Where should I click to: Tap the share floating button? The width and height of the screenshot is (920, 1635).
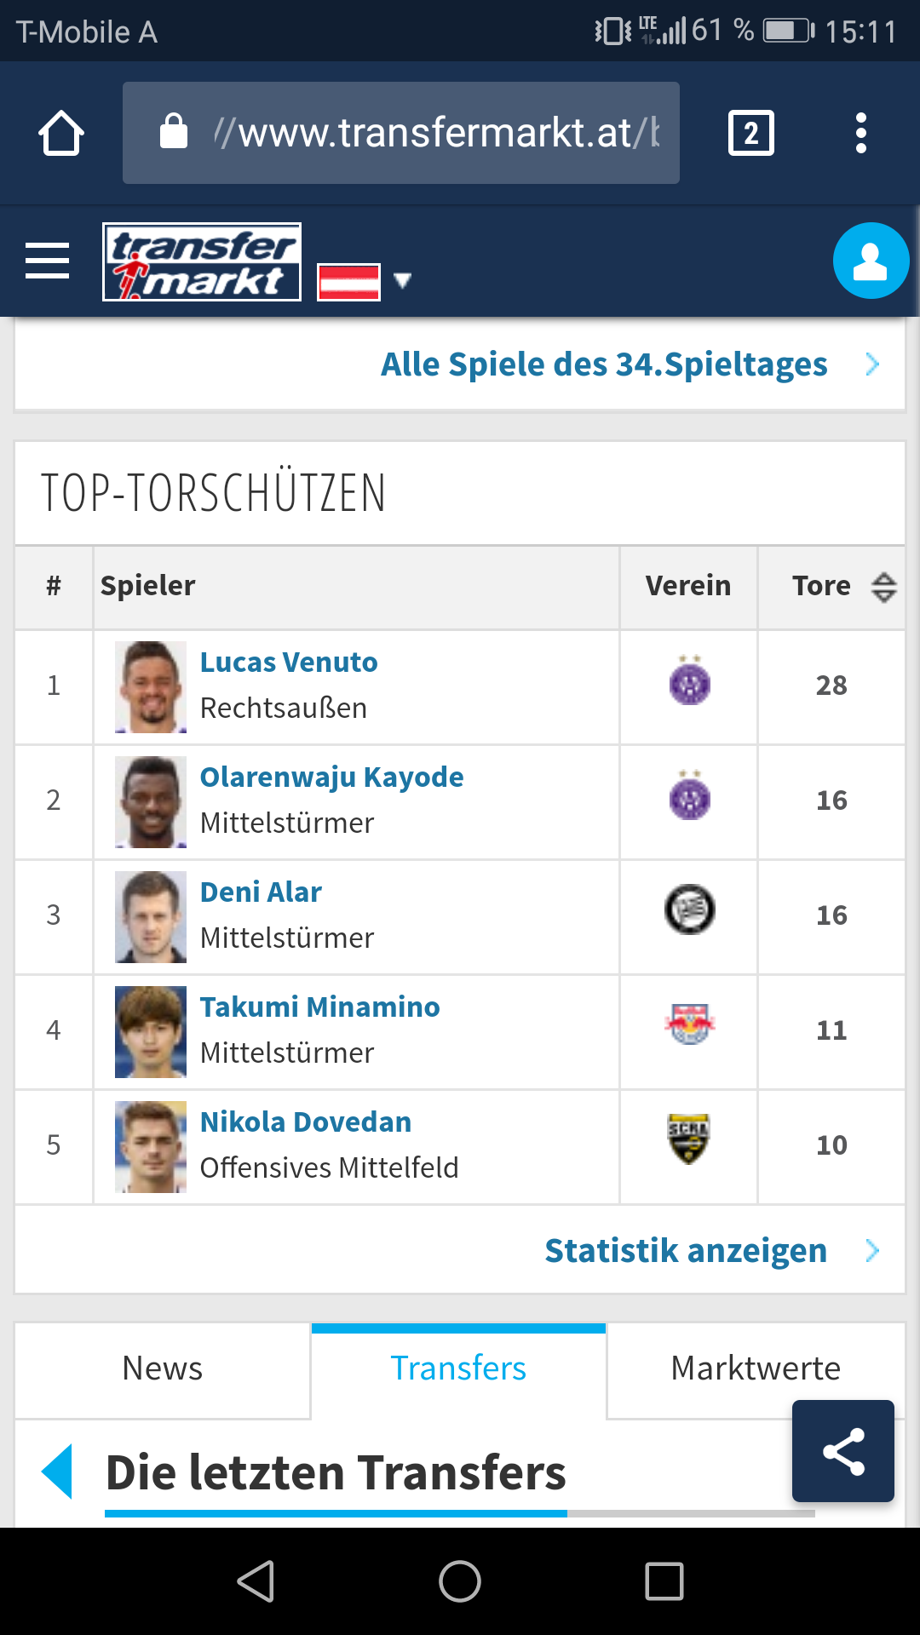pyautogui.click(x=843, y=1451)
